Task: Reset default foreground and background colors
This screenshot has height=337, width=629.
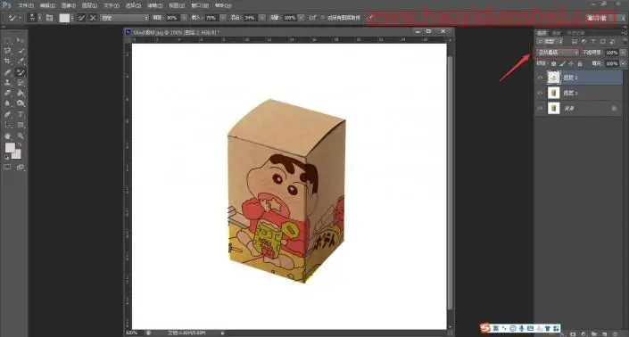Action: coord(6,158)
